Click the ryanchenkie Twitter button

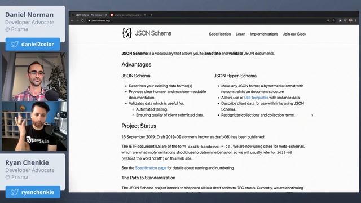33,192
